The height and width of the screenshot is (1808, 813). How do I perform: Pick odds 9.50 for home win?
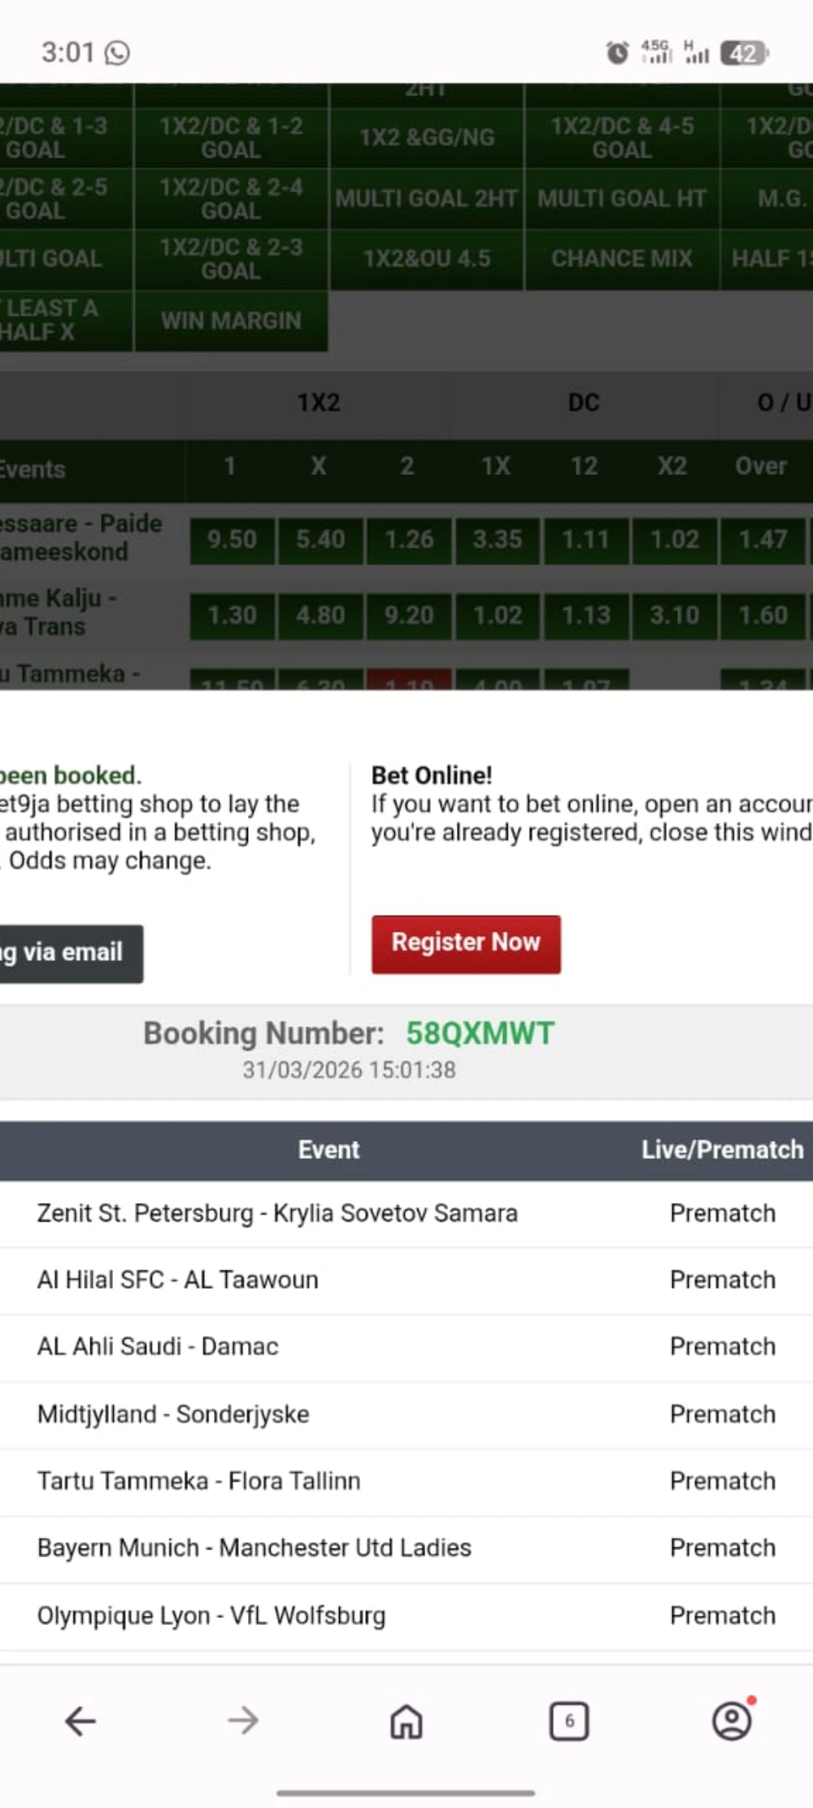[232, 540]
